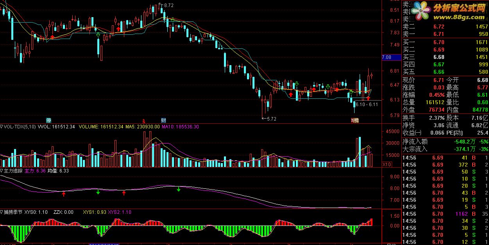Click the 均值: 6.33 readout
The height and width of the screenshot is (245, 489).
point(58,171)
